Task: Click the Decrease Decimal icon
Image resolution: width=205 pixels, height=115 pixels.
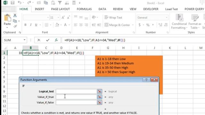Action: point(166,25)
